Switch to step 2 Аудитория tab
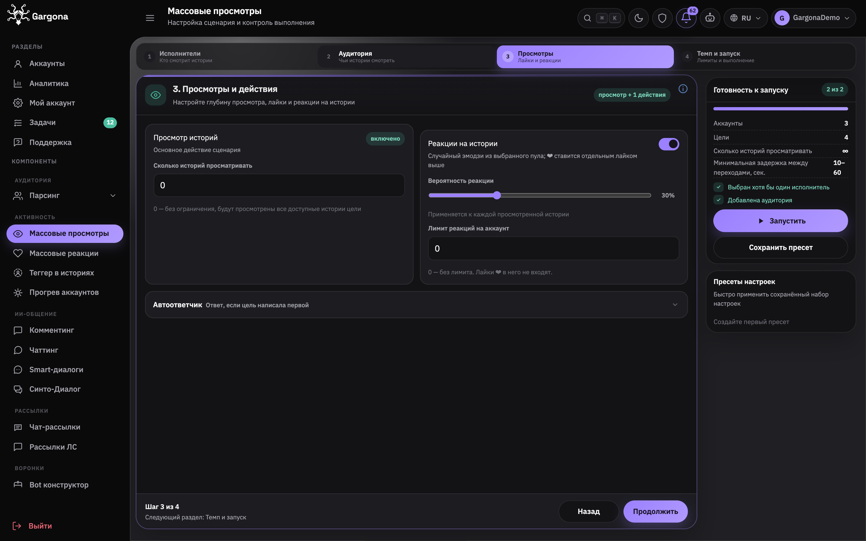 [x=406, y=57]
